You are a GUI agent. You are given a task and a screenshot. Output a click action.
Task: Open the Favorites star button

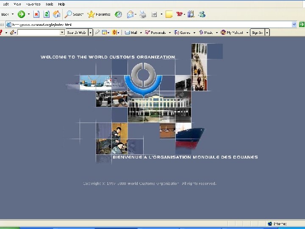click(x=91, y=14)
